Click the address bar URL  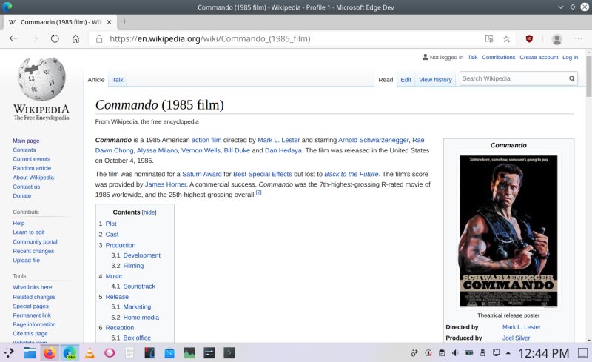tap(210, 38)
